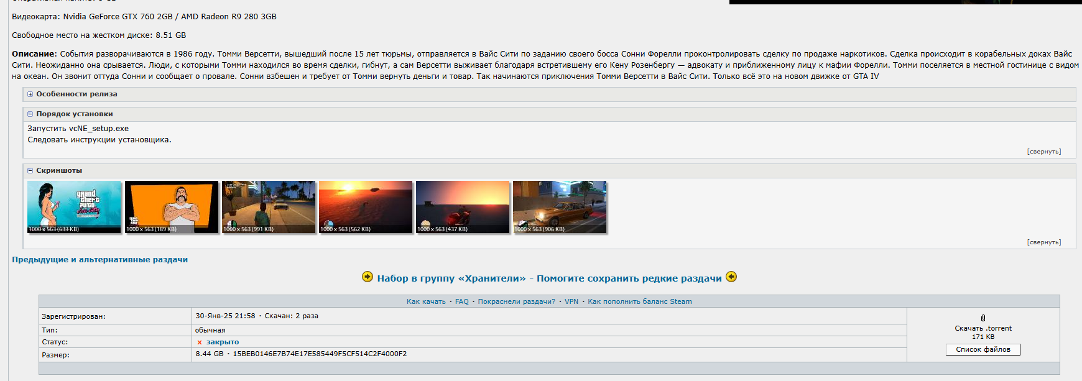Click yellow arrow icon left of Хранители banner
This screenshot has width=1082, height=381.
point(368,277)
